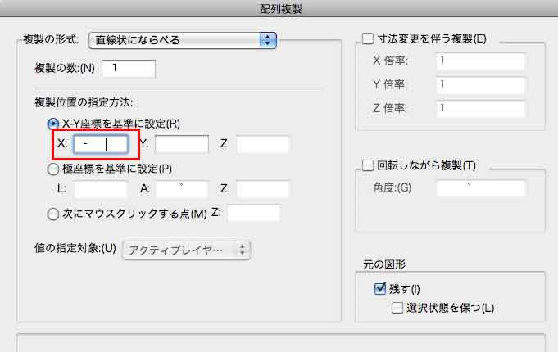The height and width of the screenshot is (352, 558).
Task: Uncheck the 残す checkbox under 元の図形
Action: (379, 288)
